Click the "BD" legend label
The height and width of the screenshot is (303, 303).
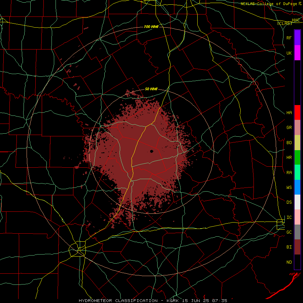point(289,143)
